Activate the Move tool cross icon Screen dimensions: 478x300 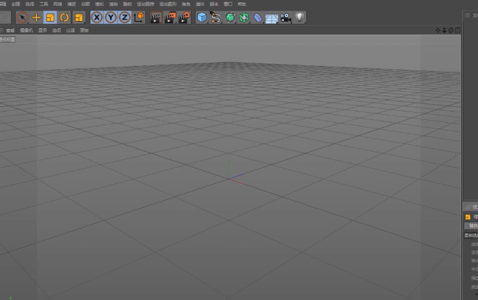pyautogui.click(x=36, y=17)
